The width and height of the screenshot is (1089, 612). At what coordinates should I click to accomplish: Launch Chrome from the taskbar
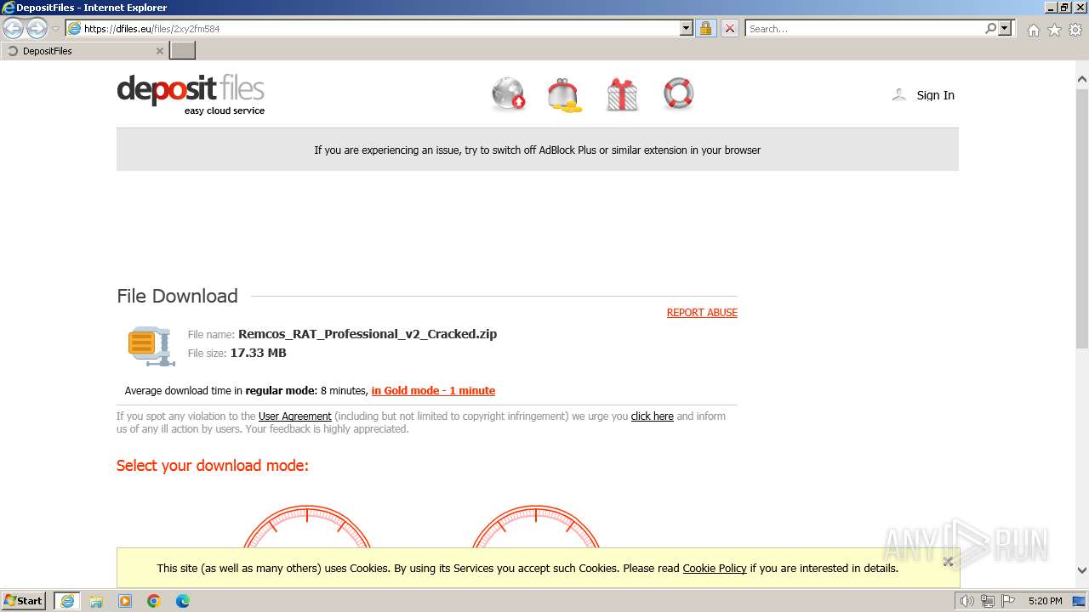[x=154, y=601]
